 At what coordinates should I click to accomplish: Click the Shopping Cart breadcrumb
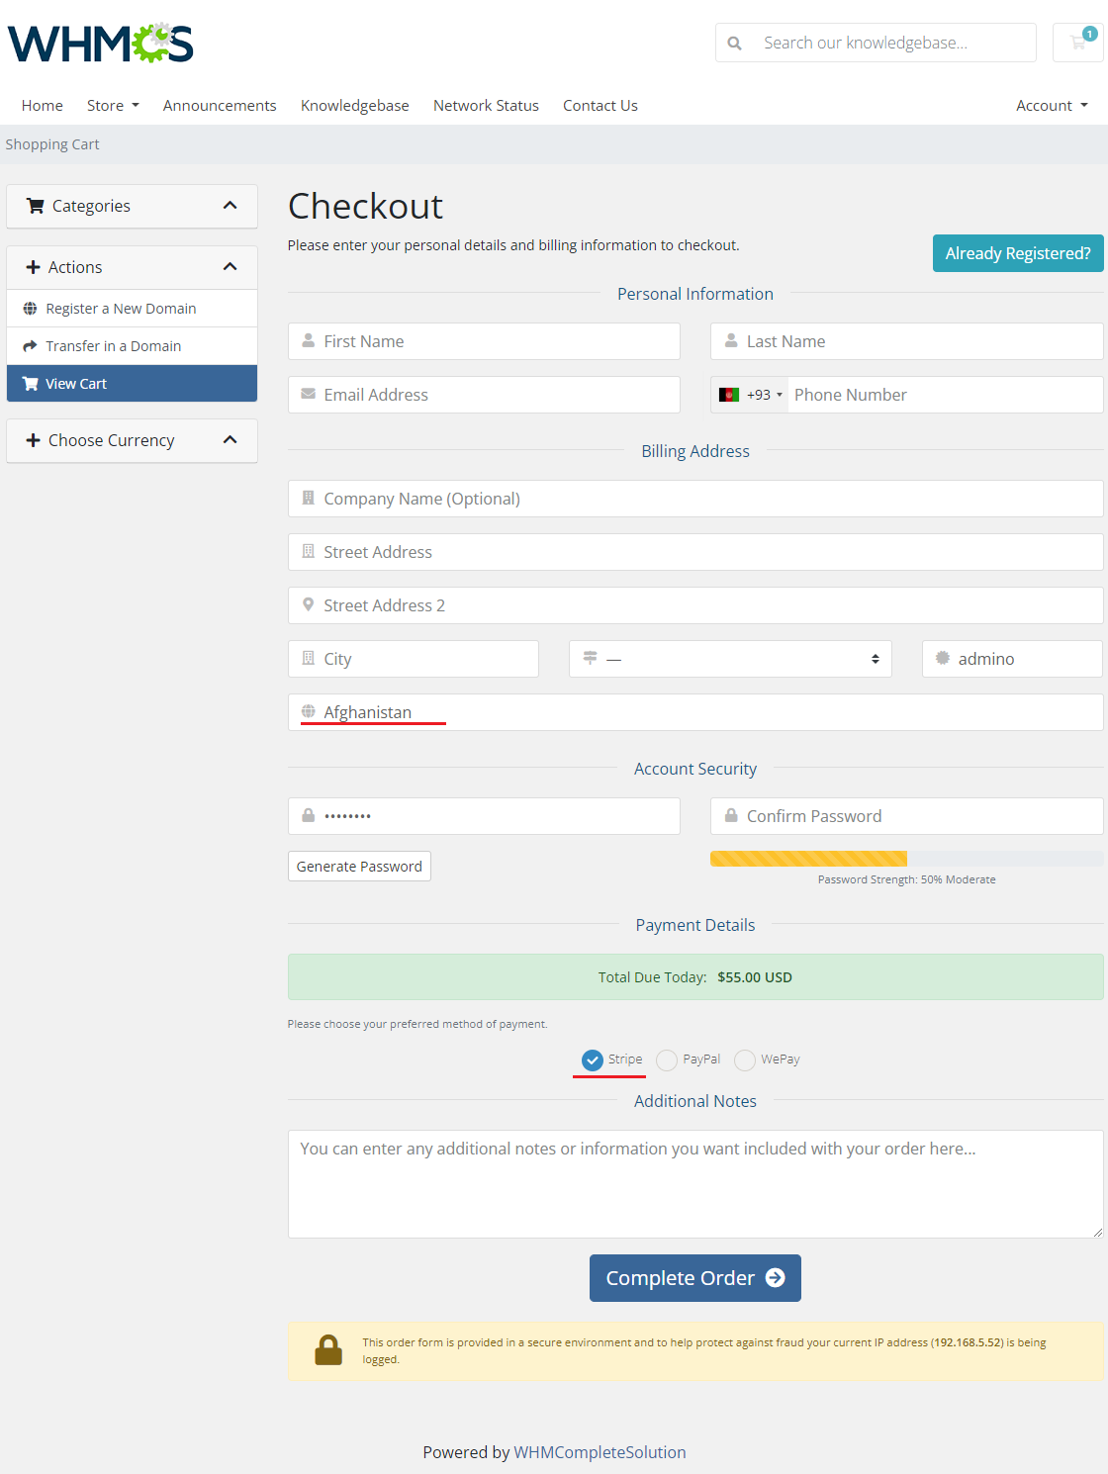[52, 144]
